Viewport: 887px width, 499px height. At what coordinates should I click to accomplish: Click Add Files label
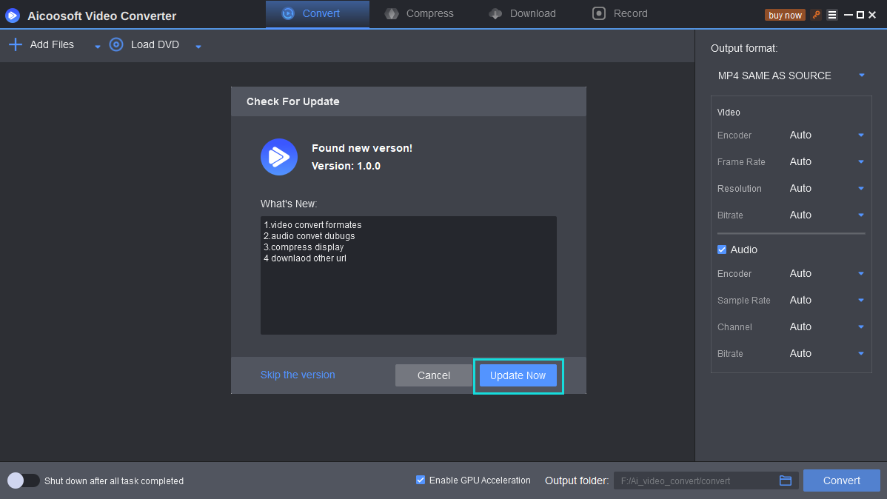[x=52, y=44]
